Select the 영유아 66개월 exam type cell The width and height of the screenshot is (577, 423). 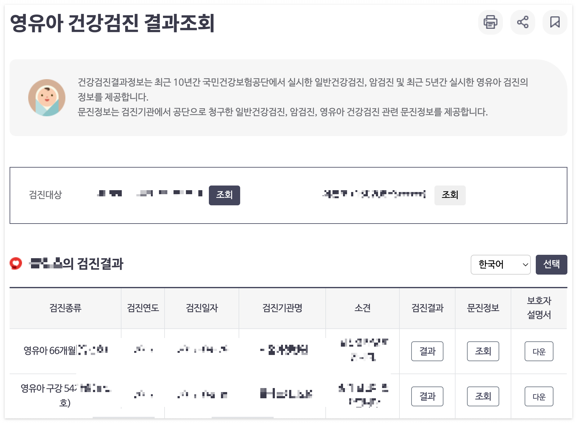click(x=65, y=350)
